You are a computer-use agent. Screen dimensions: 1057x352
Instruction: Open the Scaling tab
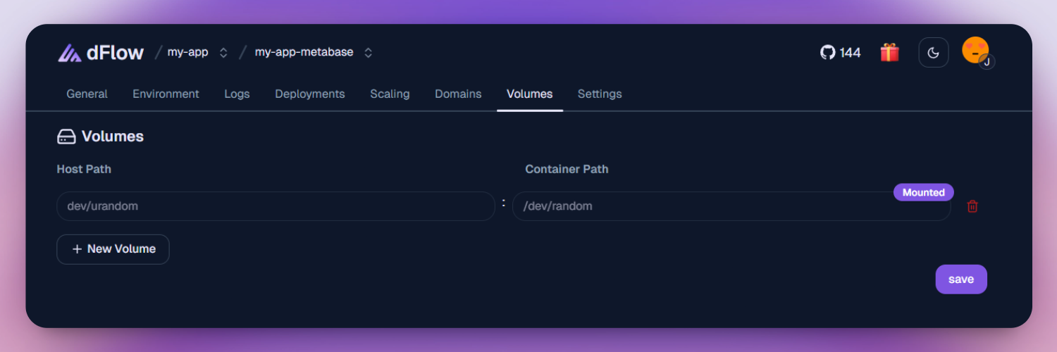[x=390, y=94]
